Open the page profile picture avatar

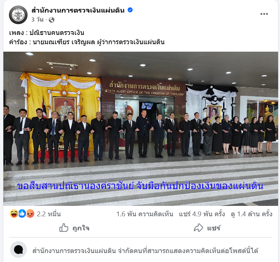click(18, 15)
